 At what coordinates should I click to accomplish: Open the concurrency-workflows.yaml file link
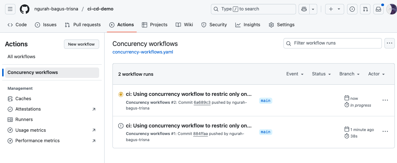(x=143, y=52)
